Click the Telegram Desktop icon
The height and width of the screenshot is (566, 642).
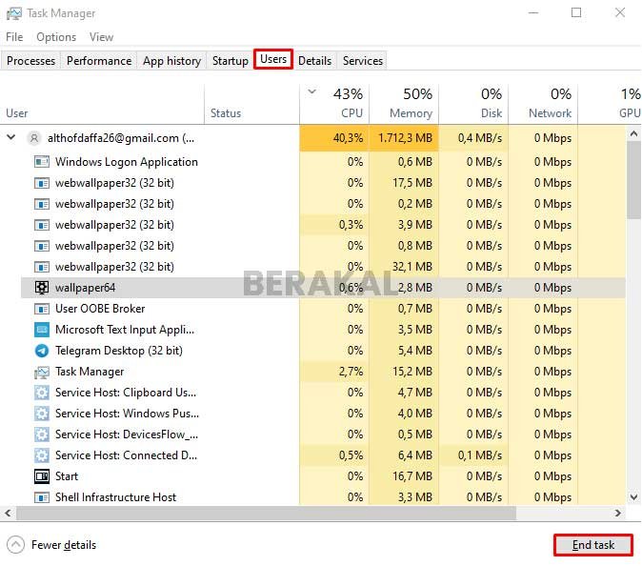pos(41,351)
